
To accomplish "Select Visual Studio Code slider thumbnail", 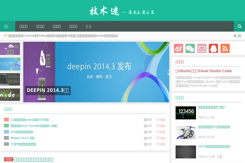I will coord(10,79).
